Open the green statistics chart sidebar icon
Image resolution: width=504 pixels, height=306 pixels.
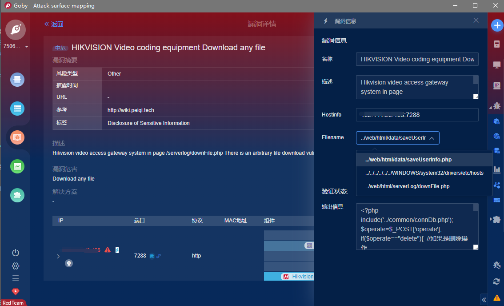coord(17,166)
